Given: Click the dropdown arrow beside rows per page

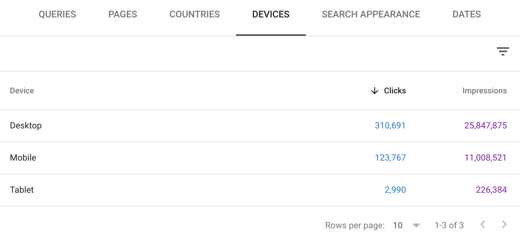Looking at the screenshot, I should (417, 225).
